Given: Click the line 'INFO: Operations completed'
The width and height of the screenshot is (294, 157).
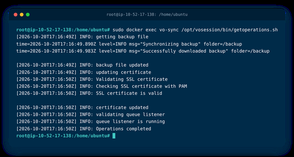Looking at the screenshot, I should pos(84,129).
